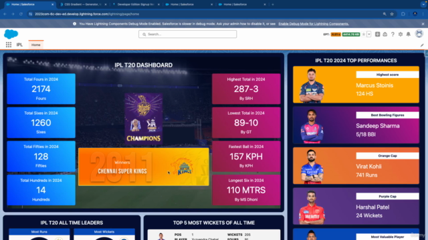Viewport: 428px width, 240px height.
Task: Click the Purple Cap label
Action: point(387,196)
